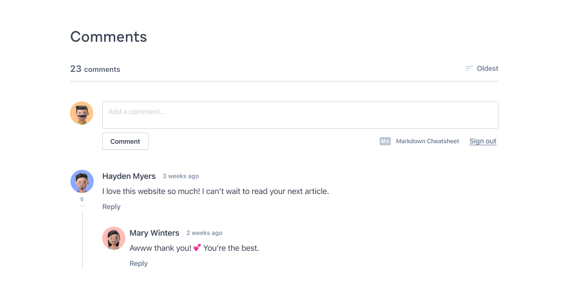
Task: Focus the Add a comment text field
Action: click(300, 115)
